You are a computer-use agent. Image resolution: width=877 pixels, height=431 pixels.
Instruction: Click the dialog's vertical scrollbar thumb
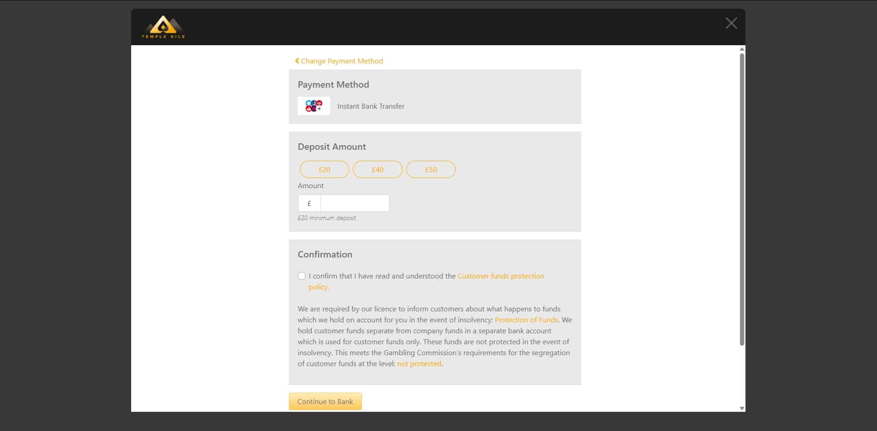point(742,199)
